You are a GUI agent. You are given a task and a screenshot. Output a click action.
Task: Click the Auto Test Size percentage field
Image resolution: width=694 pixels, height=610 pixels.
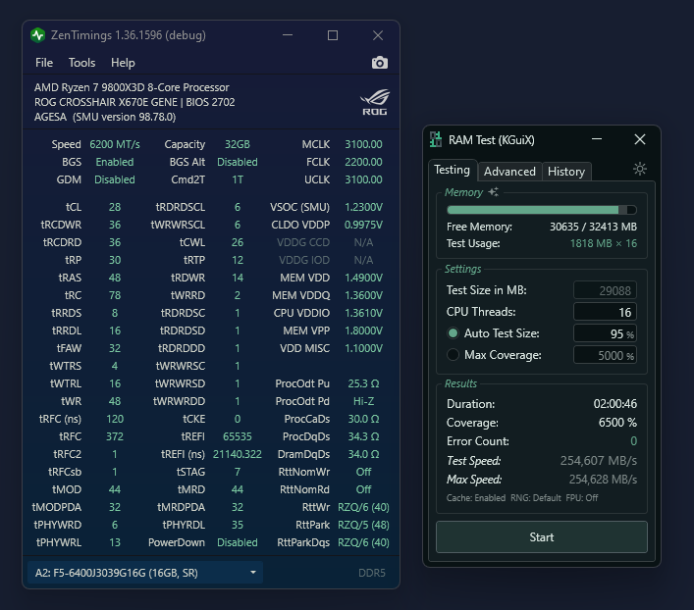coord(605,333)
